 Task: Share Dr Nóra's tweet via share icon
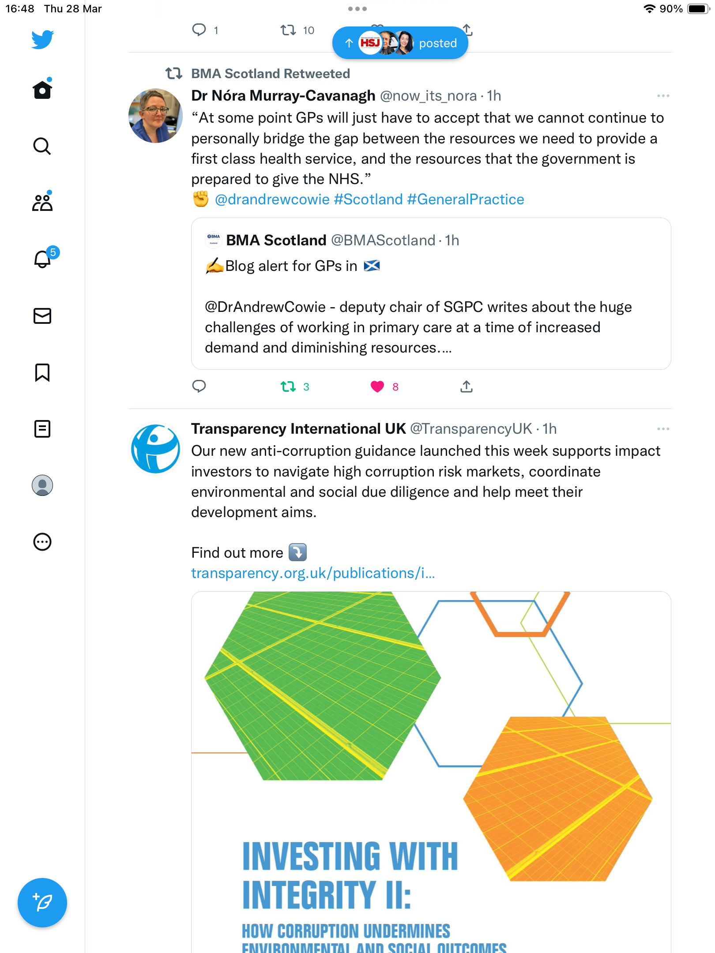pyautogui.click(x=467, y=386)
